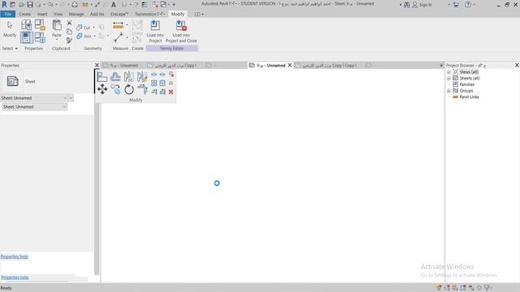
Task: Open the Twinmotion ribbon tab
Action: pos(149,15)
